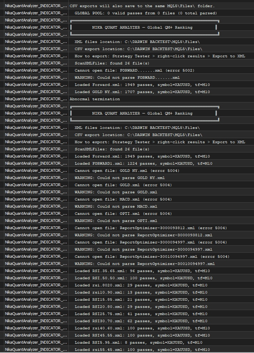Select 'Cannot open file: MACD.xml (error 5004)' entry
This screenshot has width=254, height=353.
click(x=127, y=199)
